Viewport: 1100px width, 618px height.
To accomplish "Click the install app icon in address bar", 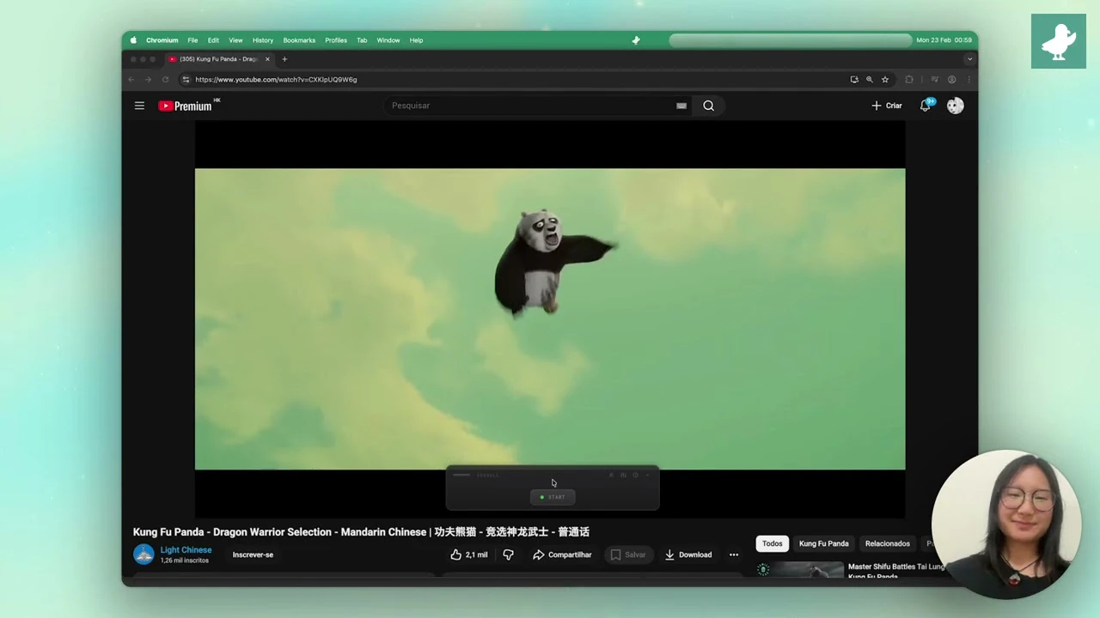I will tap(854, 79).
